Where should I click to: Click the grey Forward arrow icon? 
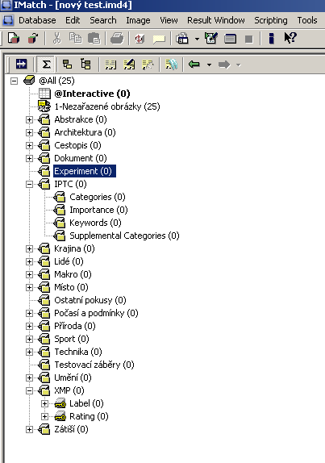(x=224, y=65)
